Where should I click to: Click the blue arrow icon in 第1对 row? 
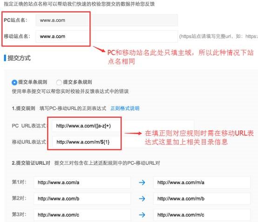pyautogui.click(x=142, y=182)
